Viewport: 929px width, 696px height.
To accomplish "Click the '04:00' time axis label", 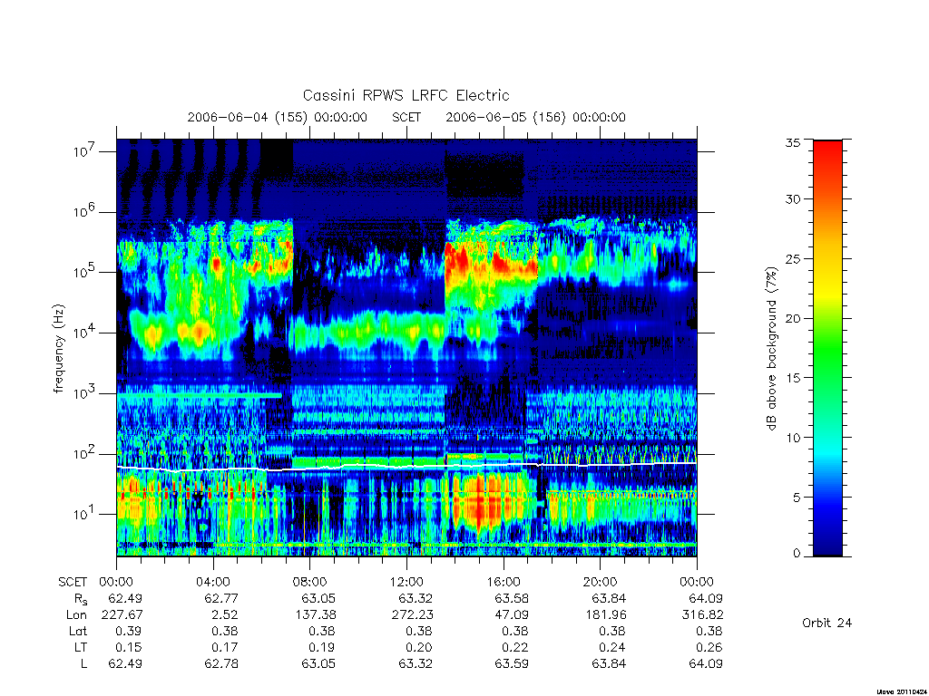I will tap(212, 582).
